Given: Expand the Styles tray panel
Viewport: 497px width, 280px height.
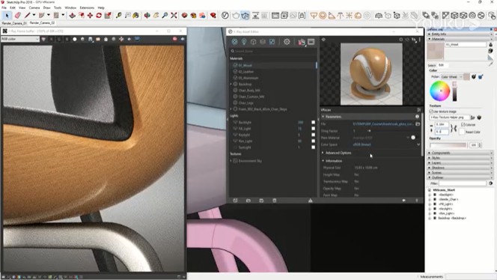Looking at the screenshot, I should [x=460, y=158].
